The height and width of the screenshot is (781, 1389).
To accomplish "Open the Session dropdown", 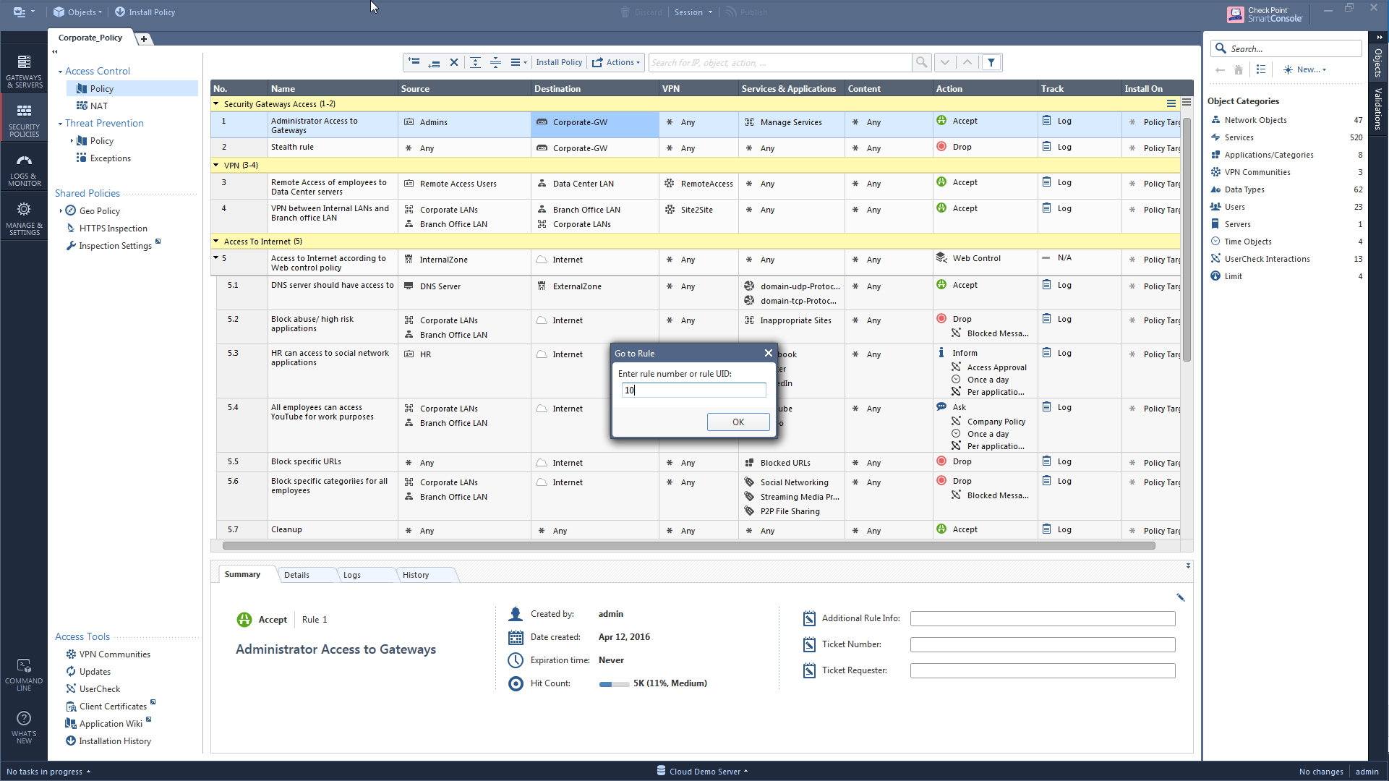I will coord(693,12).
